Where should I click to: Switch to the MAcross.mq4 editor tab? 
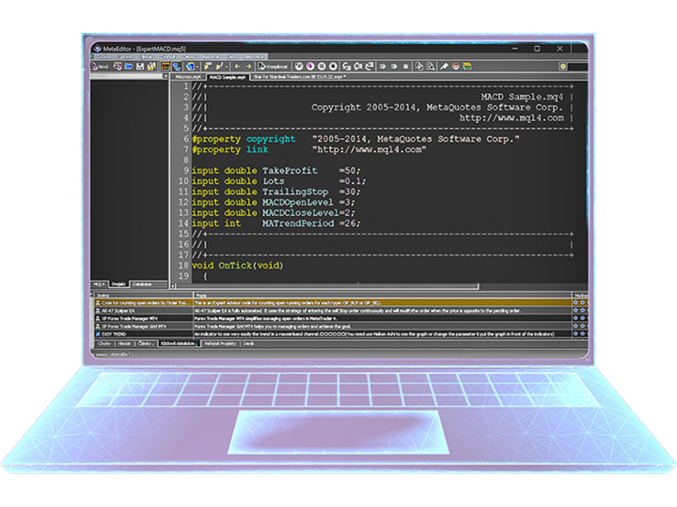tap(188, 77)
